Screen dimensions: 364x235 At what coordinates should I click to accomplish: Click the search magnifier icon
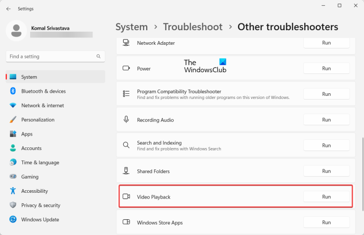point(98,56)
